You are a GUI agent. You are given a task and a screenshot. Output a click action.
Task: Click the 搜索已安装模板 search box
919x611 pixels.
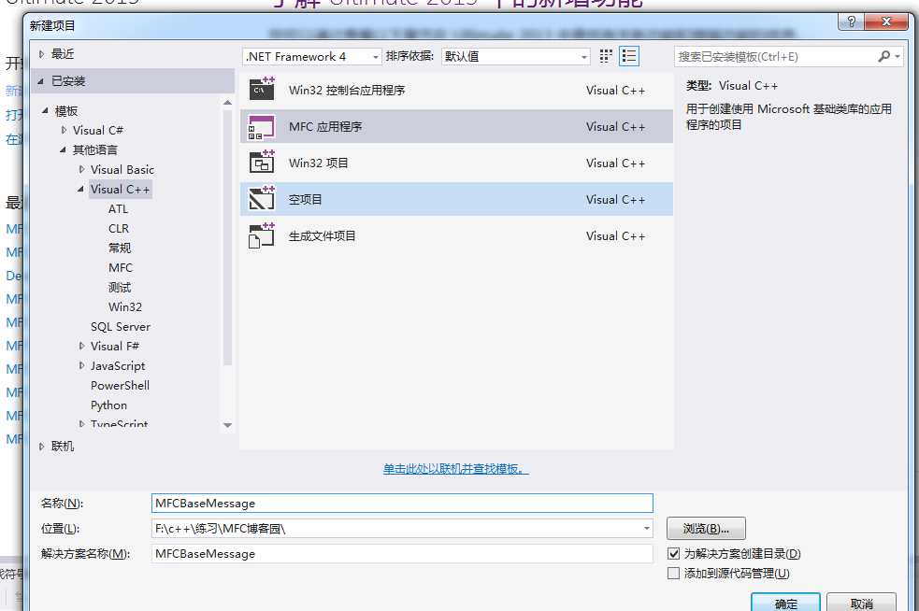point(775,57)
